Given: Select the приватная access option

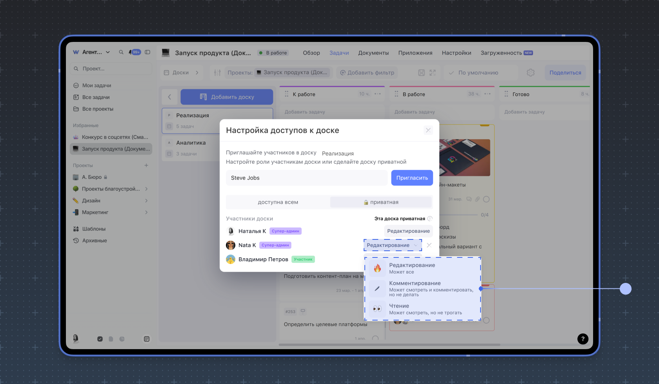Looking at the screenshot, I should coord(381,202).
